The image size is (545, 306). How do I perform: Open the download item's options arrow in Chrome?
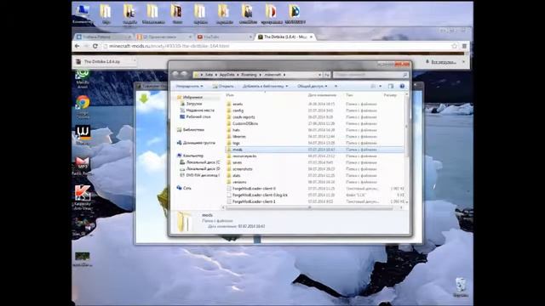[x=135, y=61]
